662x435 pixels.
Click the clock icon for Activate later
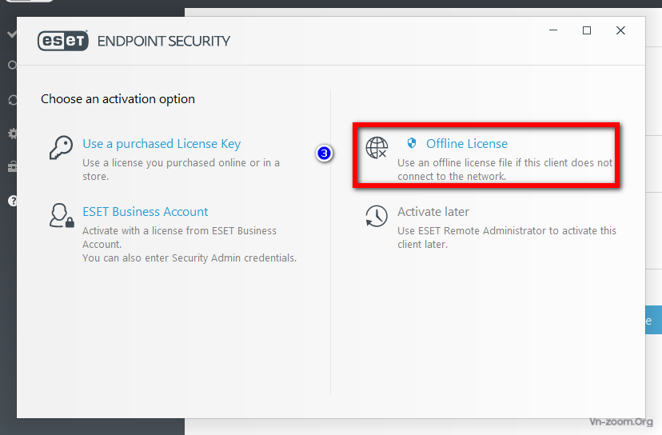tap(377, 216)
